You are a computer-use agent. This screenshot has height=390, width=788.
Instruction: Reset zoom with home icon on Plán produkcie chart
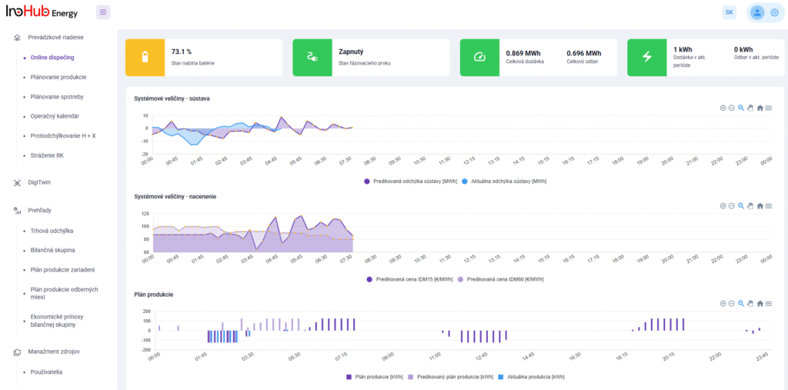(760, 304)
